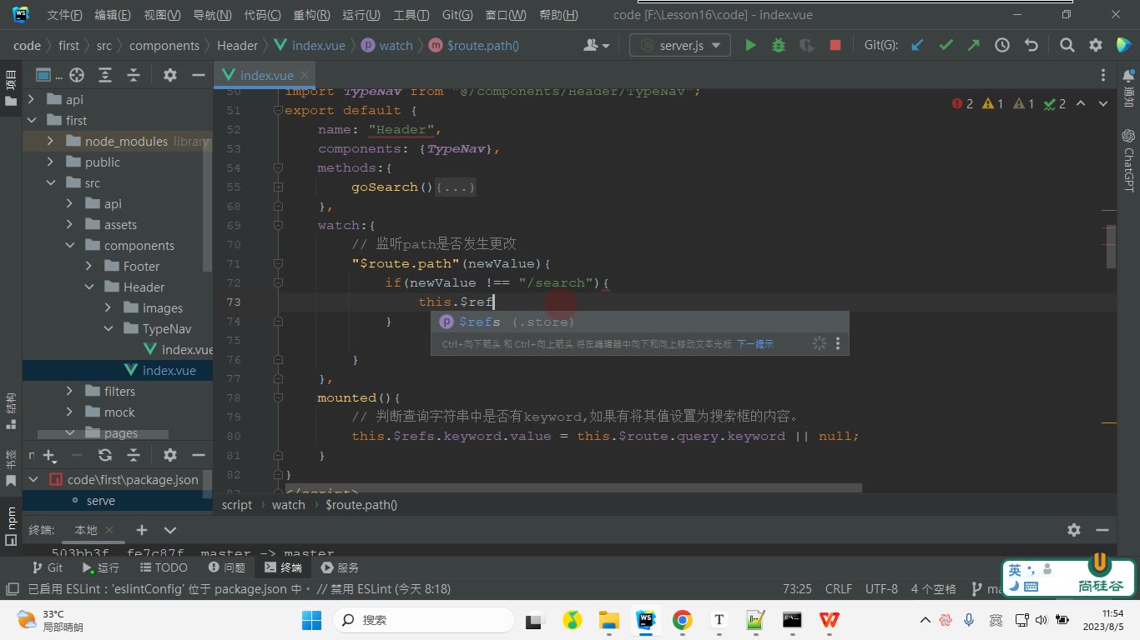Toggle the 结构 tool window button
1140x640 pixels.
(x=11, y=410)
